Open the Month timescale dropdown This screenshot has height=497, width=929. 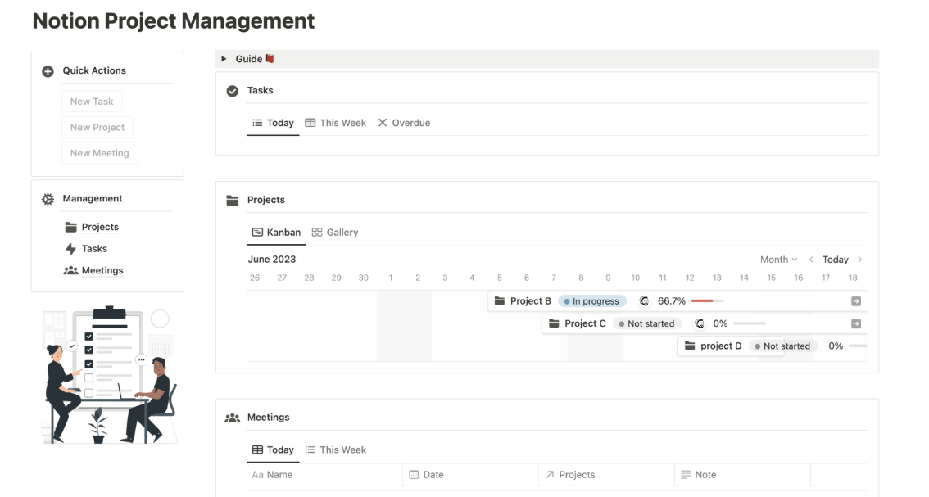click(x=778, y=260)
